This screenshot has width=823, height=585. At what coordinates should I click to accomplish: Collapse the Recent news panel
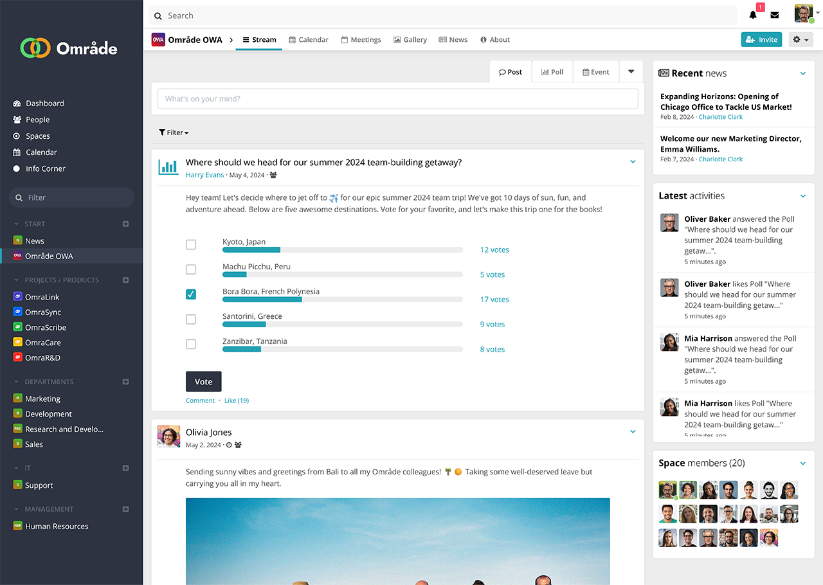tap(802, 74)
